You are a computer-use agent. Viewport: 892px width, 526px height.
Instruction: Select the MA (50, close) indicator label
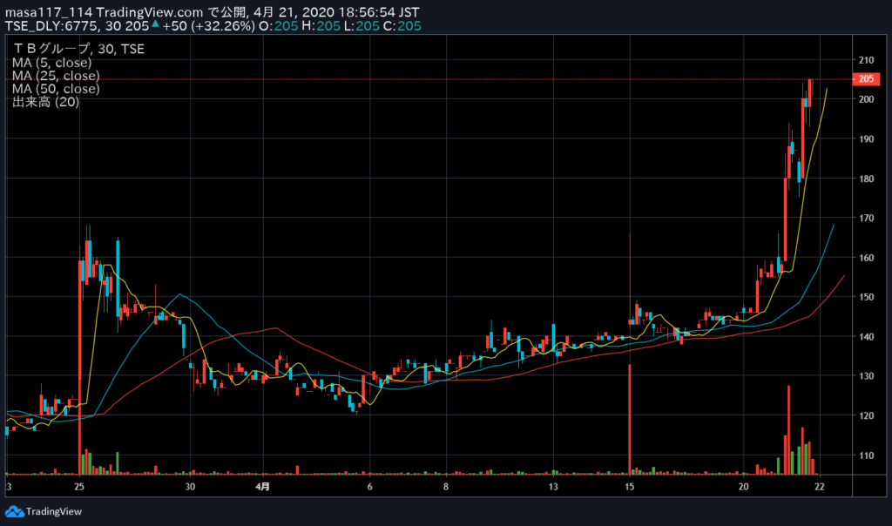pos(56,89)
